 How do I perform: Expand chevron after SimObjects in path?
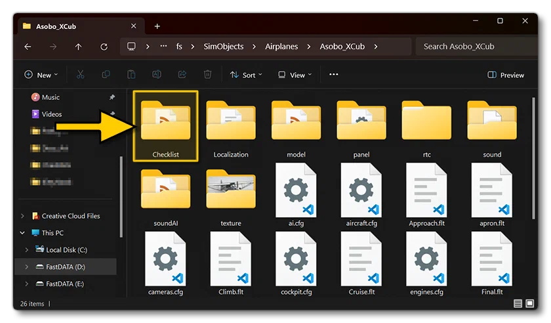(254, 47)
